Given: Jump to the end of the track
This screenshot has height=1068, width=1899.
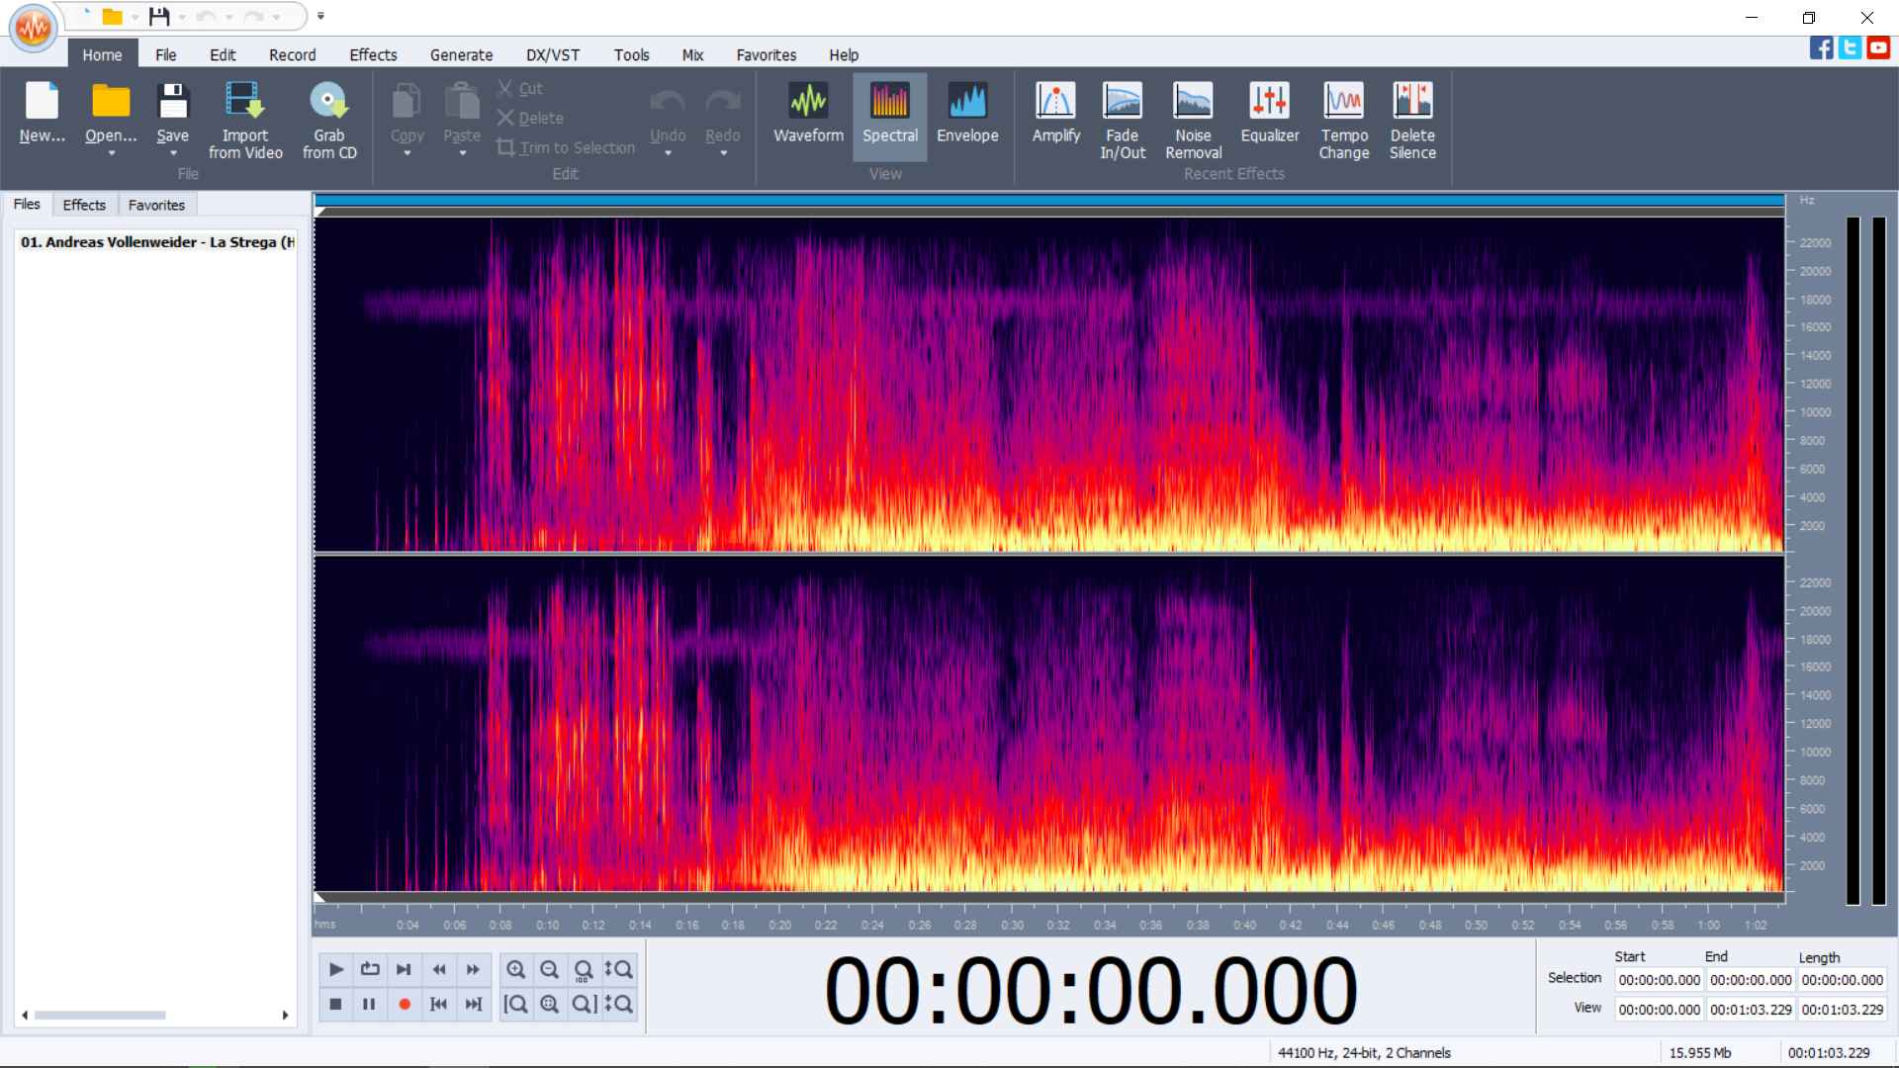Looking at the screenshot, I should [x=473, y=1004].
